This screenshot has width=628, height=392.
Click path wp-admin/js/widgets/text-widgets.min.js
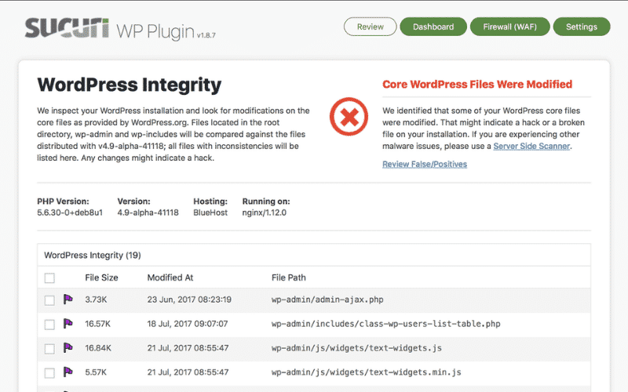[366, 372]
